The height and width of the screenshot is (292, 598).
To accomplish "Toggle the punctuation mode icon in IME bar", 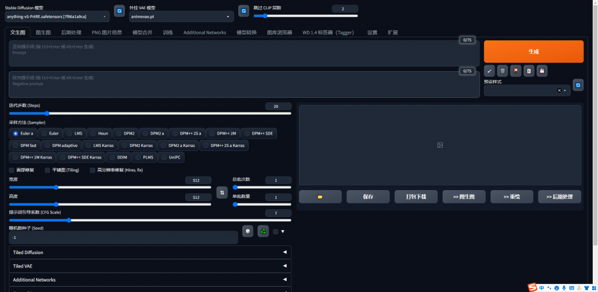I will [549, 288].
